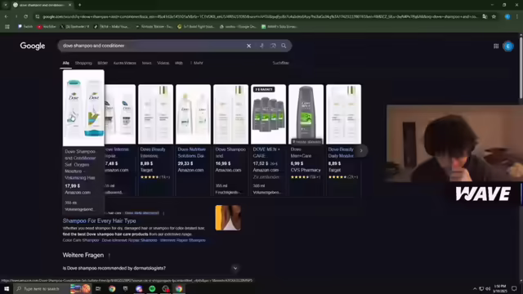The width and height of the screenshot is (523, 294).
Task: Switch to the Web tab
Action: pos(179,63)
